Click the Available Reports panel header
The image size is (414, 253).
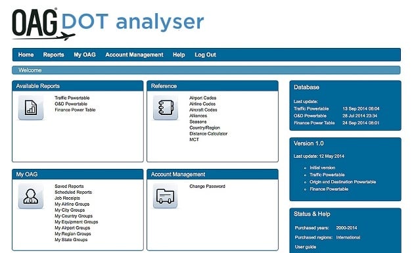[x=78, y=86]
